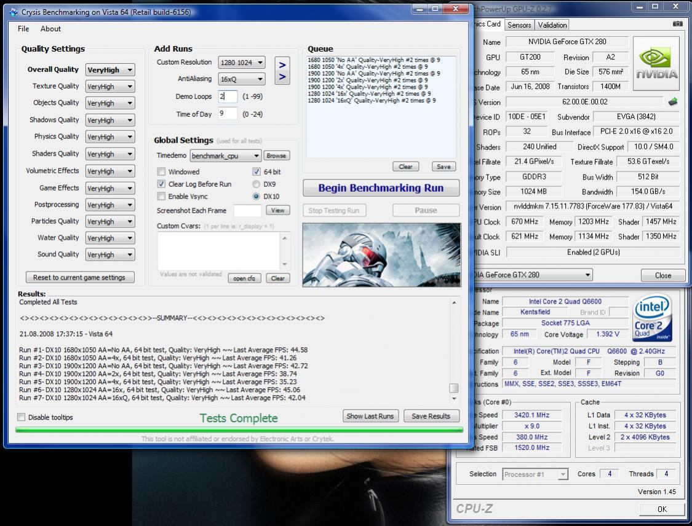
Task: Open the Texture Quality dropdown
Action: 110,87
